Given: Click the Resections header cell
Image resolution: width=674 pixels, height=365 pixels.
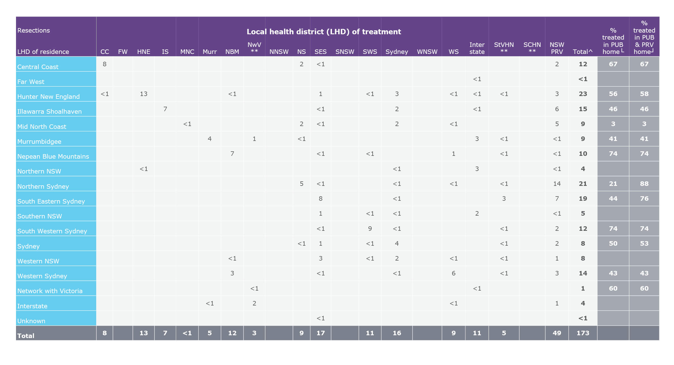Looking at the screenshot, I should [34, 30].
